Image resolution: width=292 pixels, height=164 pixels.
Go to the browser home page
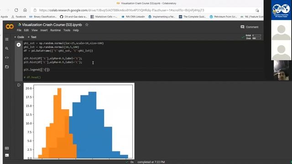[x=25, y=10]
